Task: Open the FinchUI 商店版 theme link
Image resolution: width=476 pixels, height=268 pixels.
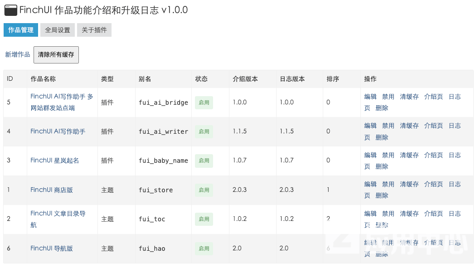Action: (52, 190)
